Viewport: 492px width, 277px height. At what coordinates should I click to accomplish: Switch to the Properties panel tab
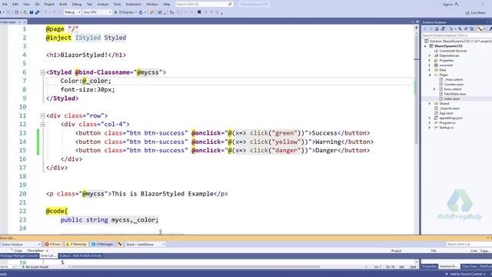(429, 266)
